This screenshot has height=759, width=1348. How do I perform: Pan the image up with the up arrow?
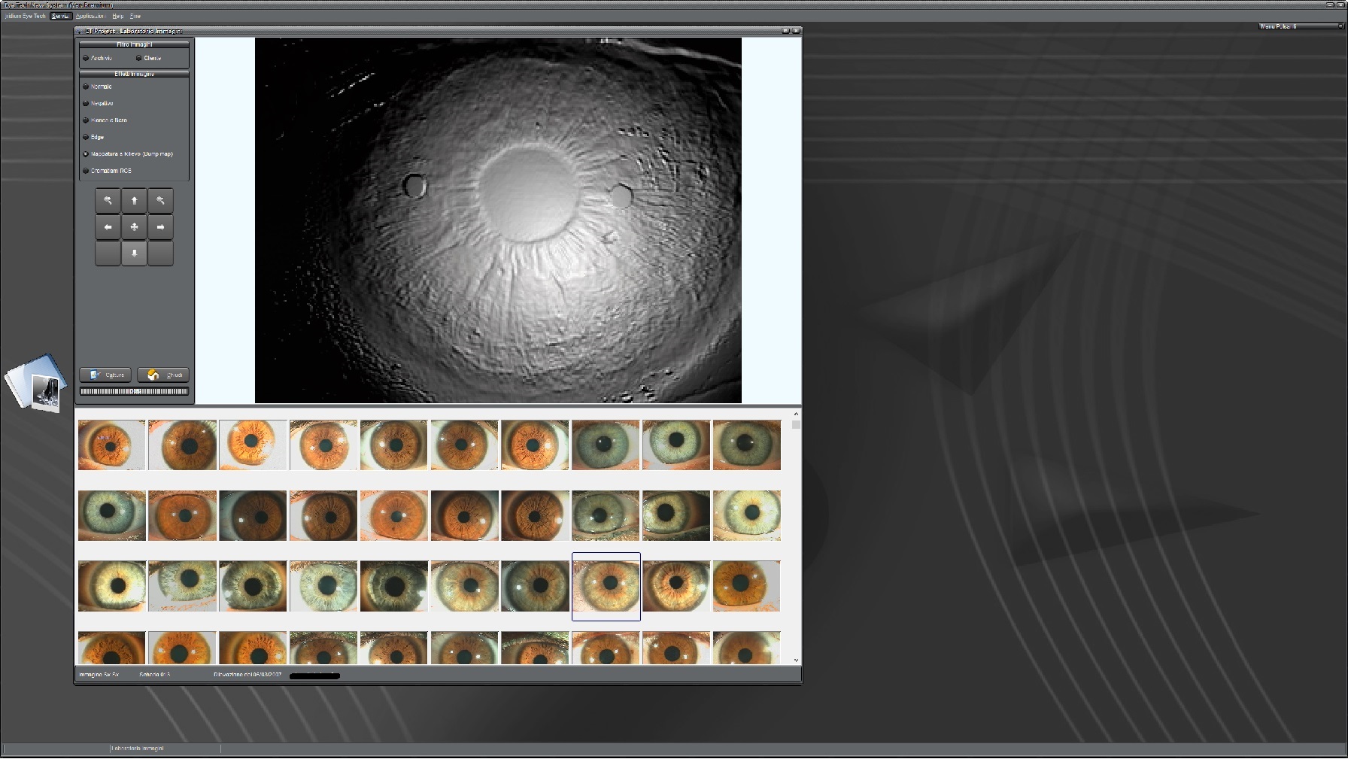[135, 201]
